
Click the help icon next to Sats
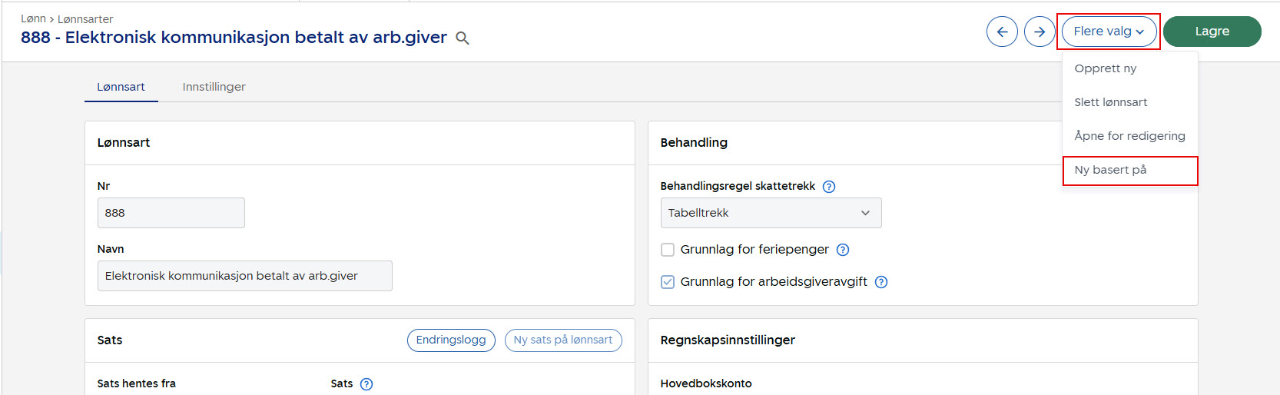[366, 384]
